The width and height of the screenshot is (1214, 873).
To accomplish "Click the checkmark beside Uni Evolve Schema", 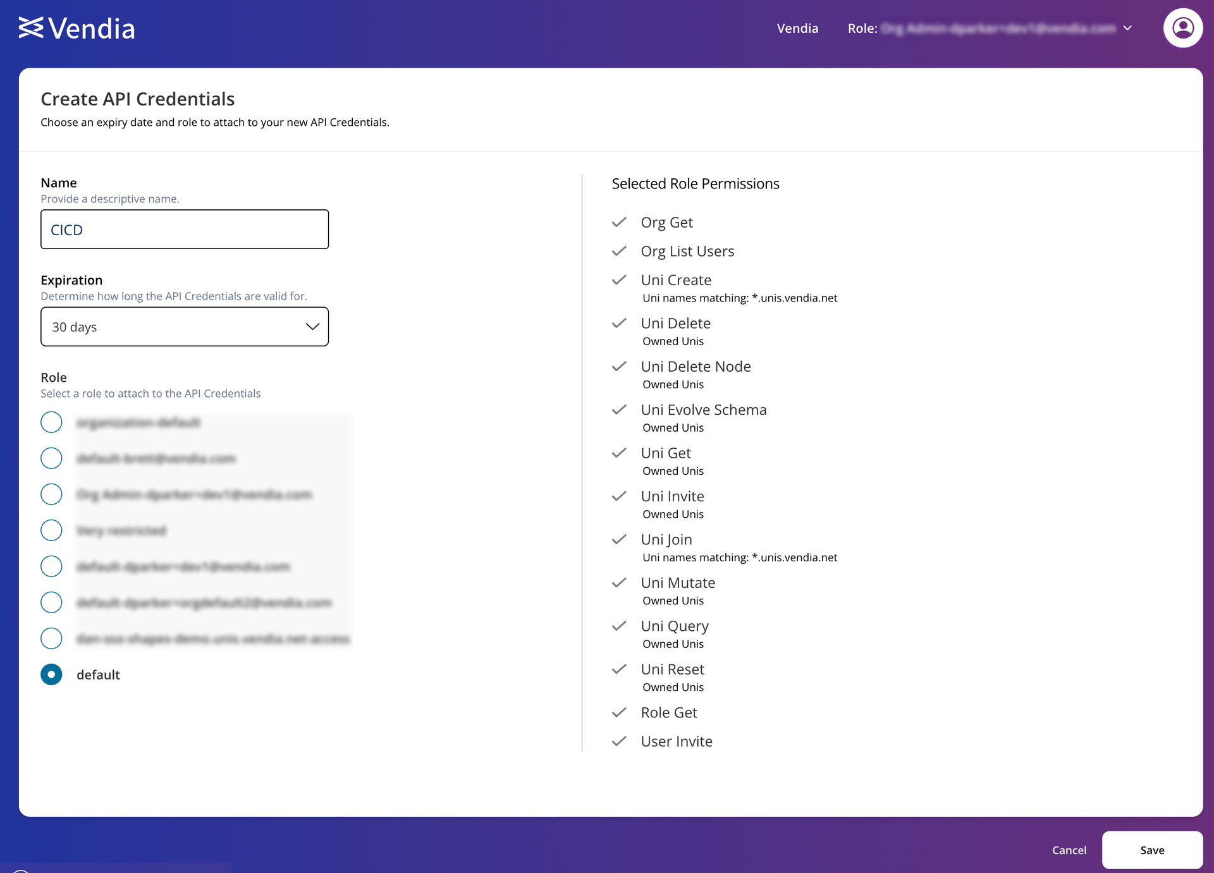I will [619, 410].
